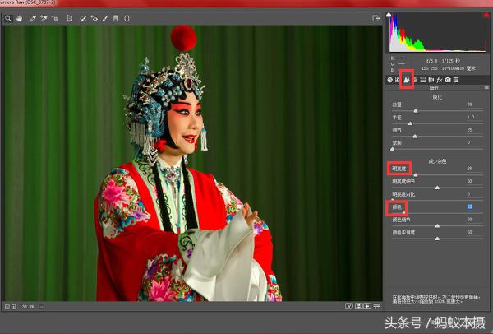Cycle before/after views with Y button
The image size is (493, 334).
pyautogui.click(x=349, y=306)
